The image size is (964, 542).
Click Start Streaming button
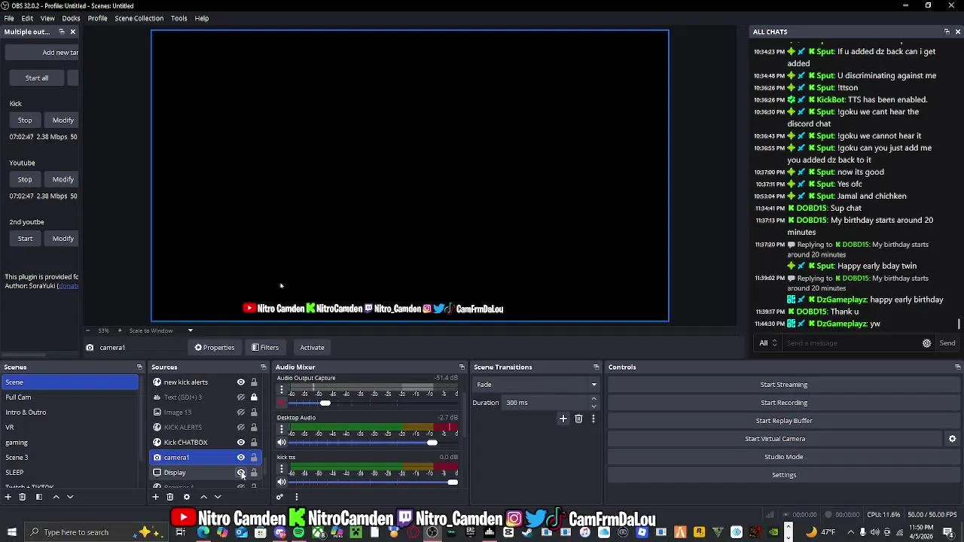pos(783,385)
